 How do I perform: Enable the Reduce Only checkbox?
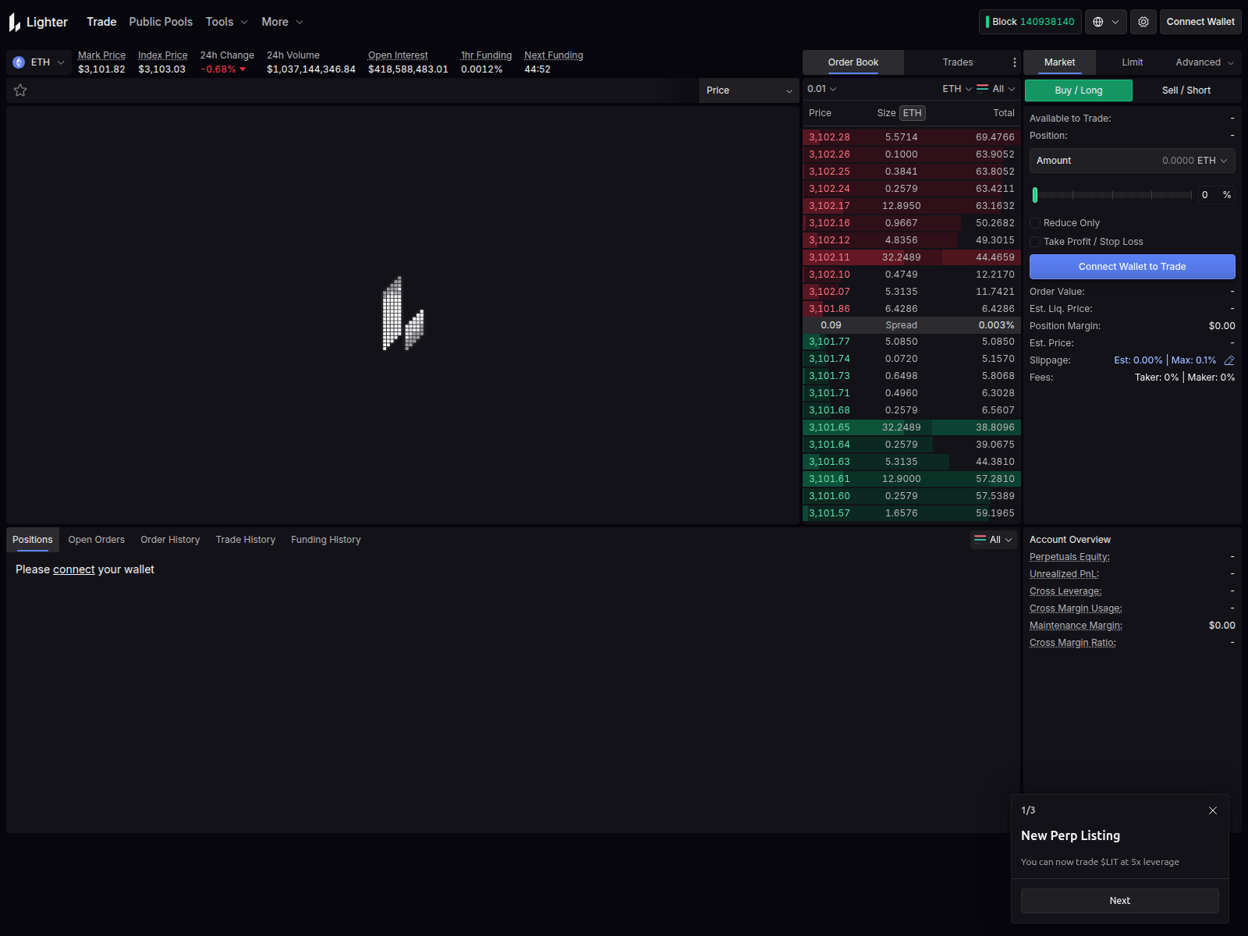coord(1035,222)
